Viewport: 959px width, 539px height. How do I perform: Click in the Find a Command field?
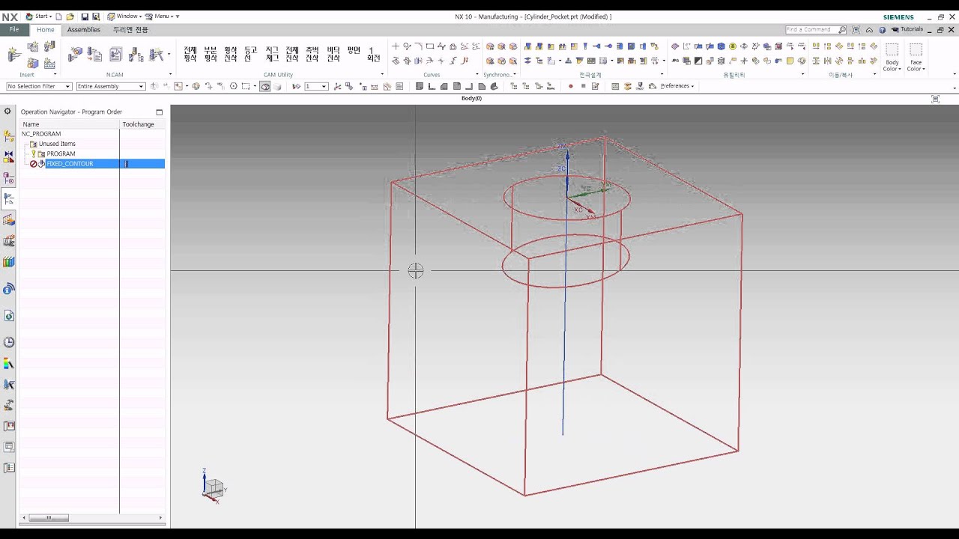[x=811, y=30]
